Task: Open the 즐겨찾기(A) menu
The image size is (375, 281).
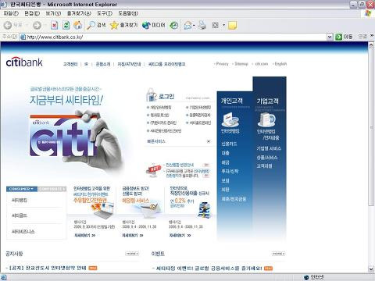Action: coord(79,13)
